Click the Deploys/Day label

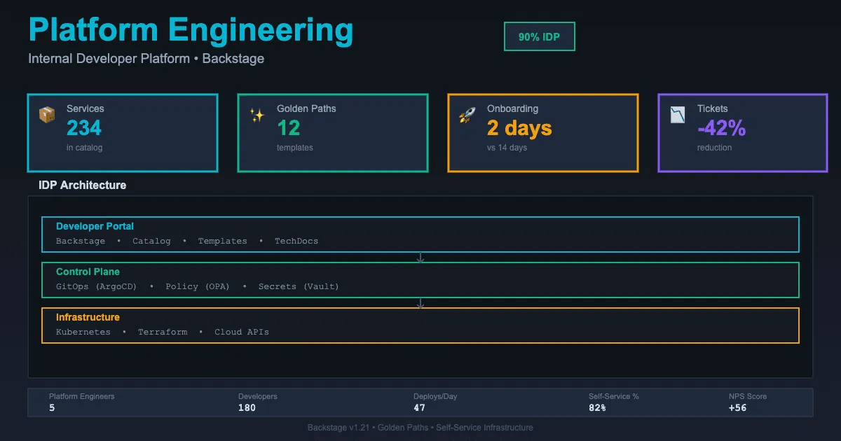tap(435, 396)
